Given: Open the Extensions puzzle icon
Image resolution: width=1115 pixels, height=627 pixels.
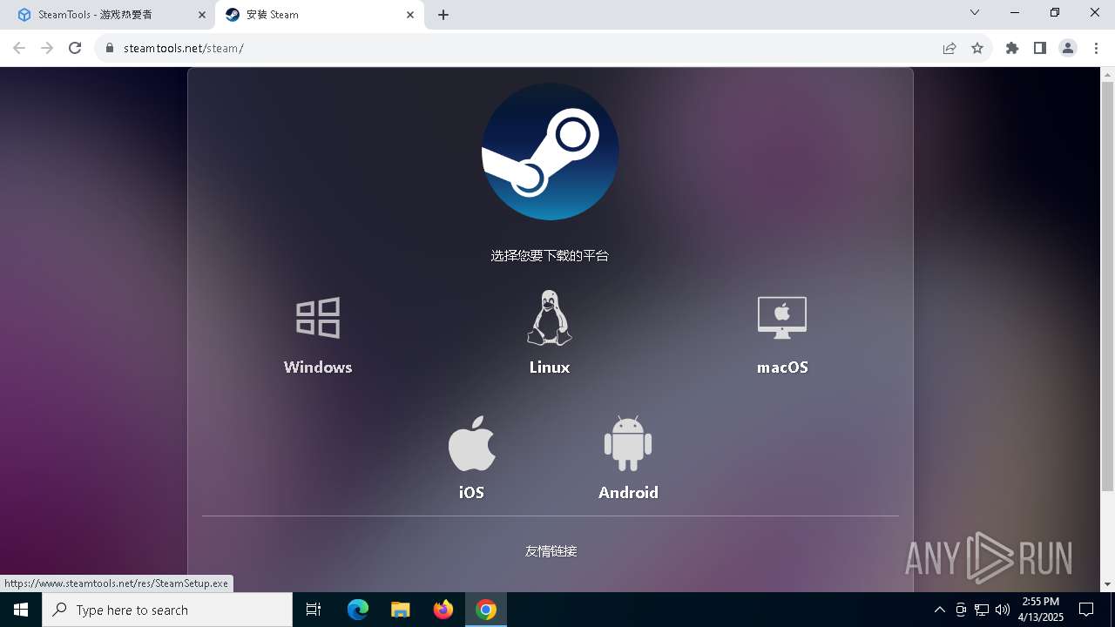Looking at the screenshot, I should click(x=1012, y=48).
